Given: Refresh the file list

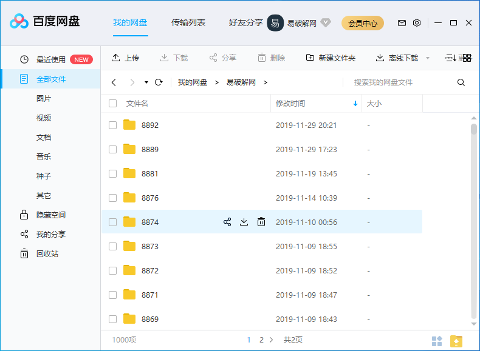Looking at the screenshot, I should pyautogui.click(x=159, y=82).
